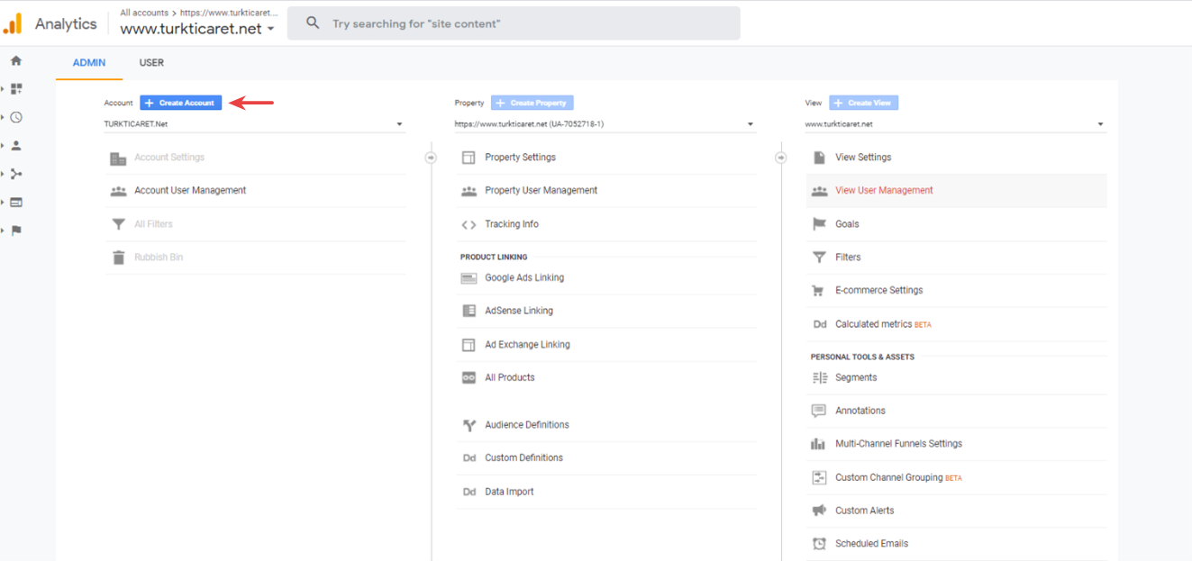Screen dimensions: 1192x561
Task: Click the Home icon in left sidebar
Action: 15,61
